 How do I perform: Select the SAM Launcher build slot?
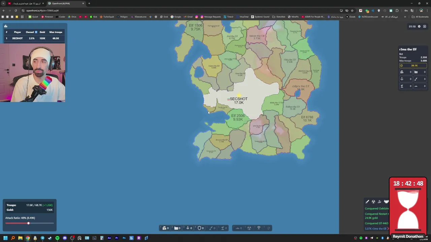224,228
